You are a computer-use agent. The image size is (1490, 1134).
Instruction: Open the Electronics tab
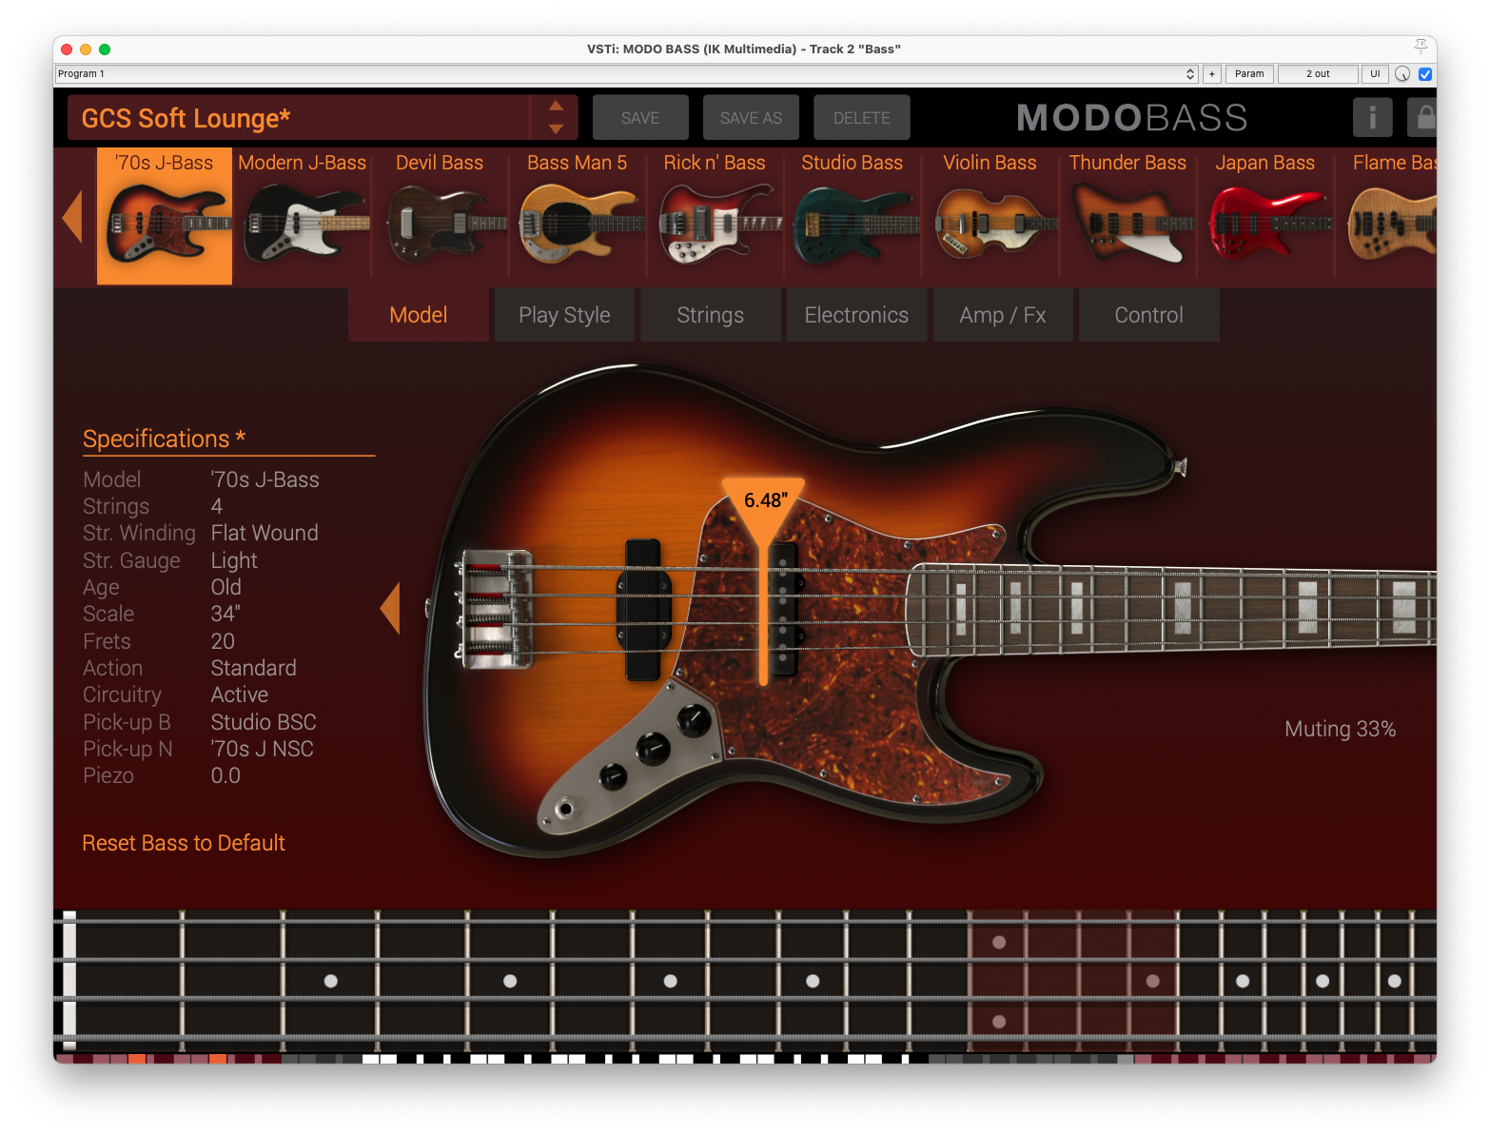[x=856, y=315]
